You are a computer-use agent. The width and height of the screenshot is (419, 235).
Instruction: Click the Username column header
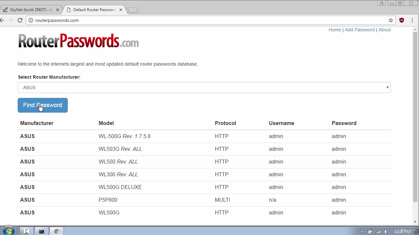tap(282, 123)
